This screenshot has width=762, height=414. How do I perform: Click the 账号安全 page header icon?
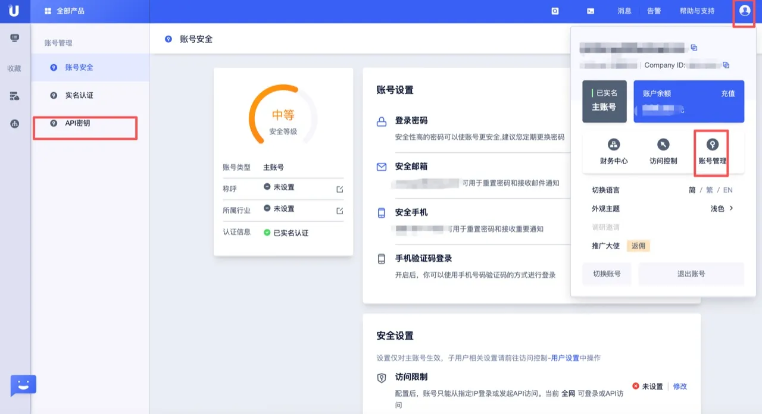point(168,39)
